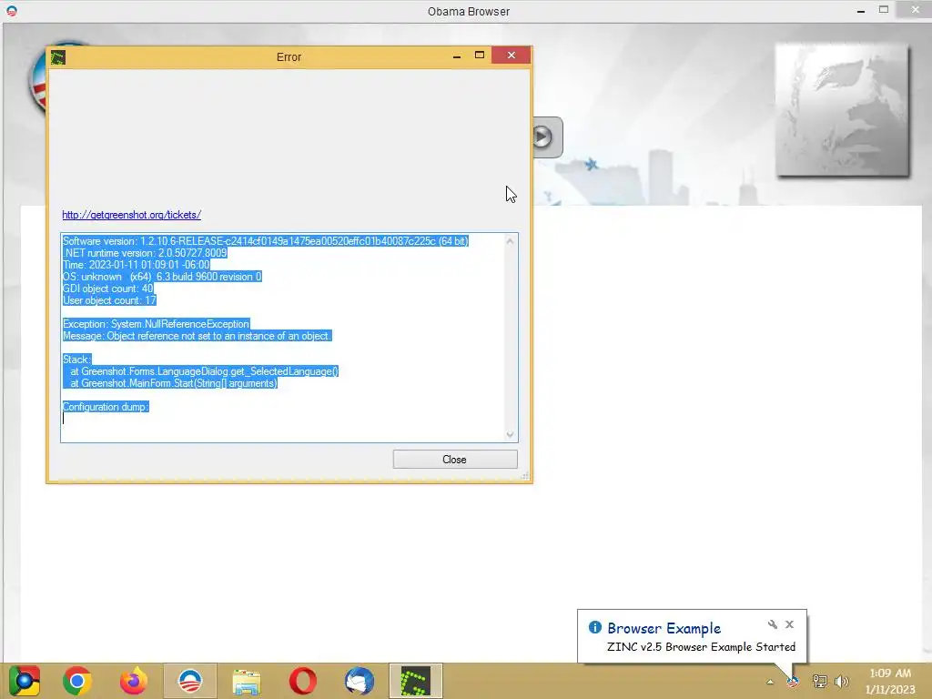Minimize the Obama Browser window
The height and width of the screenshot is (699, 932).
click(861, 11)
